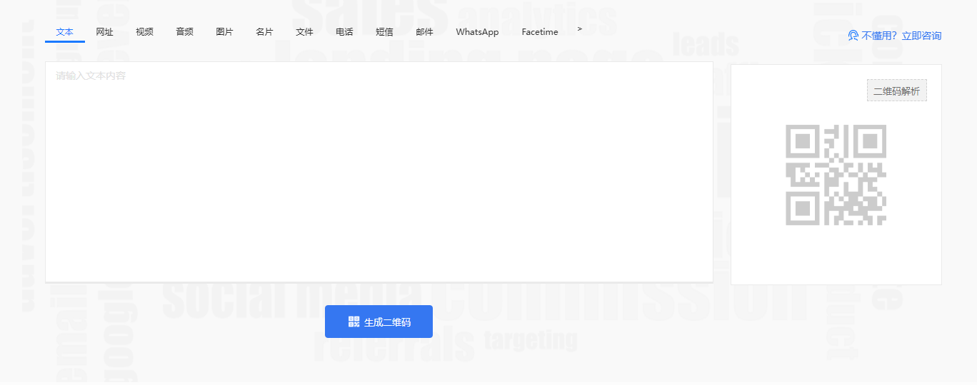Click the 二维码解析 button
Viewport: 977px width, 385px height.
896,91
